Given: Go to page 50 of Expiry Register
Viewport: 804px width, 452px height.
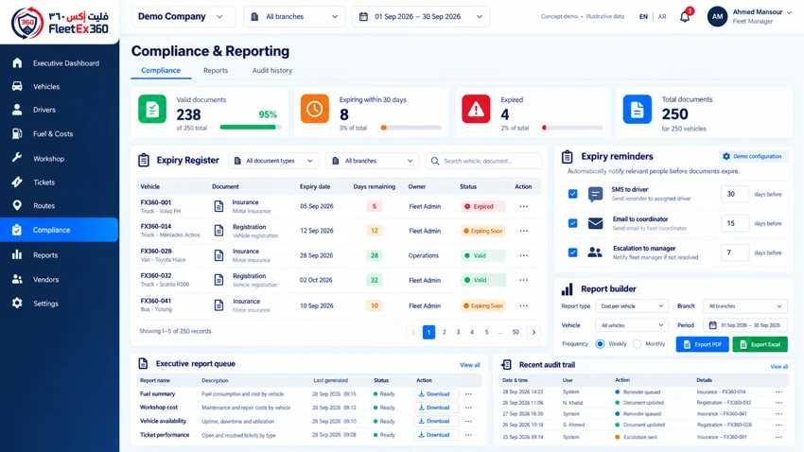Looking at the screenshot, I should pyautogui.click(x=516, y=332).
